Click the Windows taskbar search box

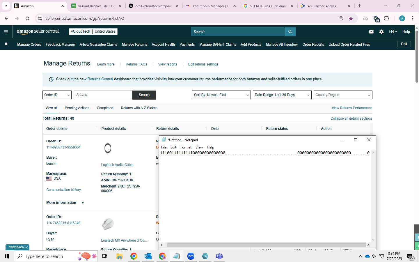click(56, 256)
